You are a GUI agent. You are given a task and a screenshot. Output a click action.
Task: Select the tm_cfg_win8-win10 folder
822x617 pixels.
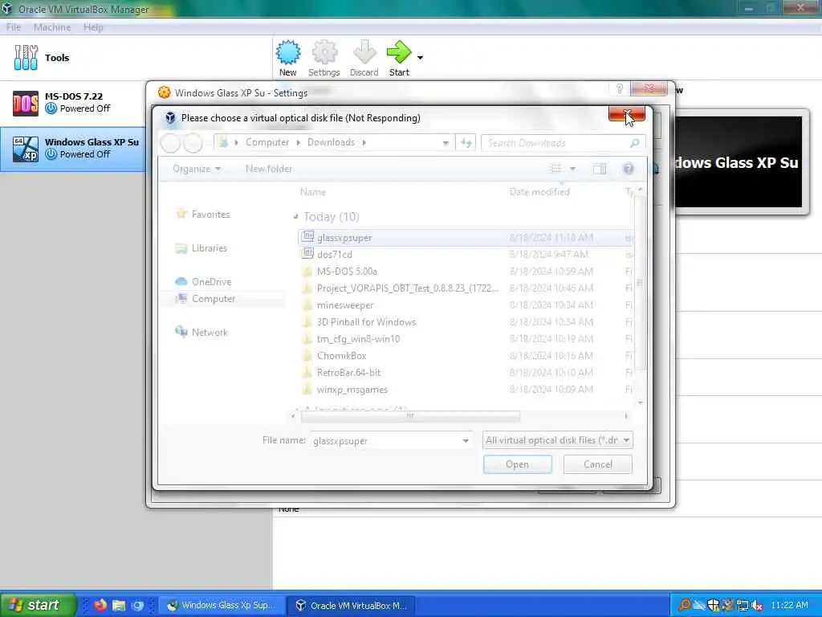coord(466,338)
